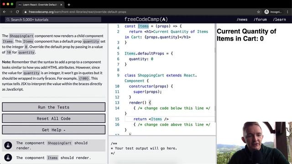Viewport: 292px width, 164px height.
Task: Click the webcam video overlay
Action: click(x=254, y=143)
